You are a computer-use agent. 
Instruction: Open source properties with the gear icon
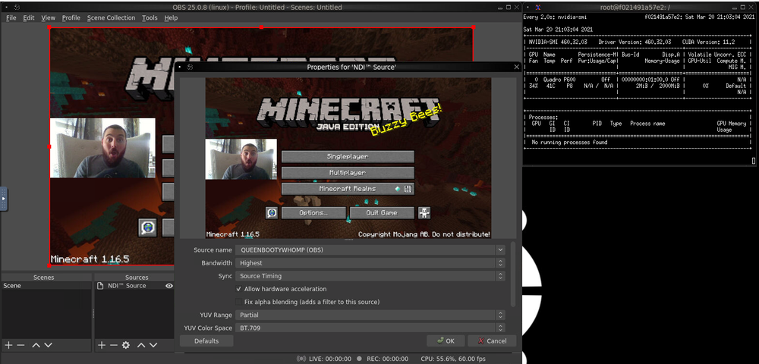[126, 345]
